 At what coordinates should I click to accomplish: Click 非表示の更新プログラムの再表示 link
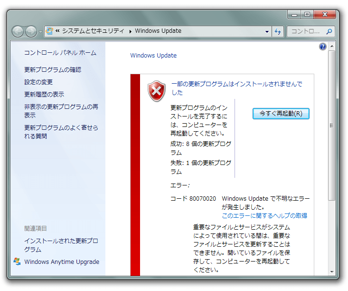click(61, 111)
